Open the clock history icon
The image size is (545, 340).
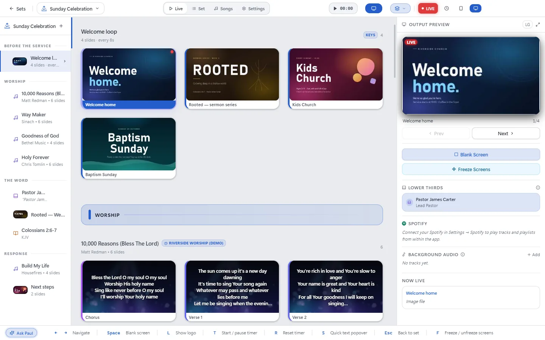pos(447,8)
